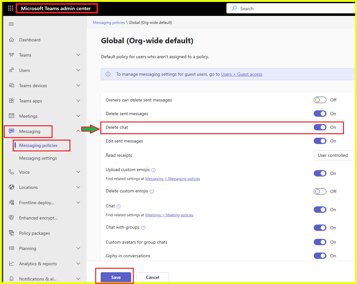
Task: Click the Notifications bell icon
Action: (11, 279)
